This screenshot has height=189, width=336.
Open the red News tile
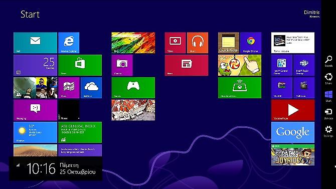187,65
